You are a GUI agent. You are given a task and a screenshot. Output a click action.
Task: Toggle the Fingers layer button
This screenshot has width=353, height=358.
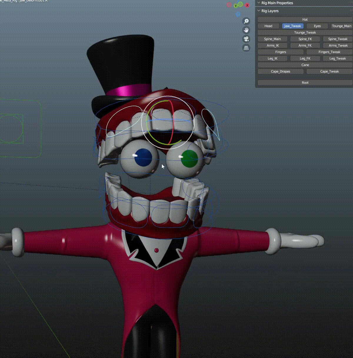click(x=281, y=52)
